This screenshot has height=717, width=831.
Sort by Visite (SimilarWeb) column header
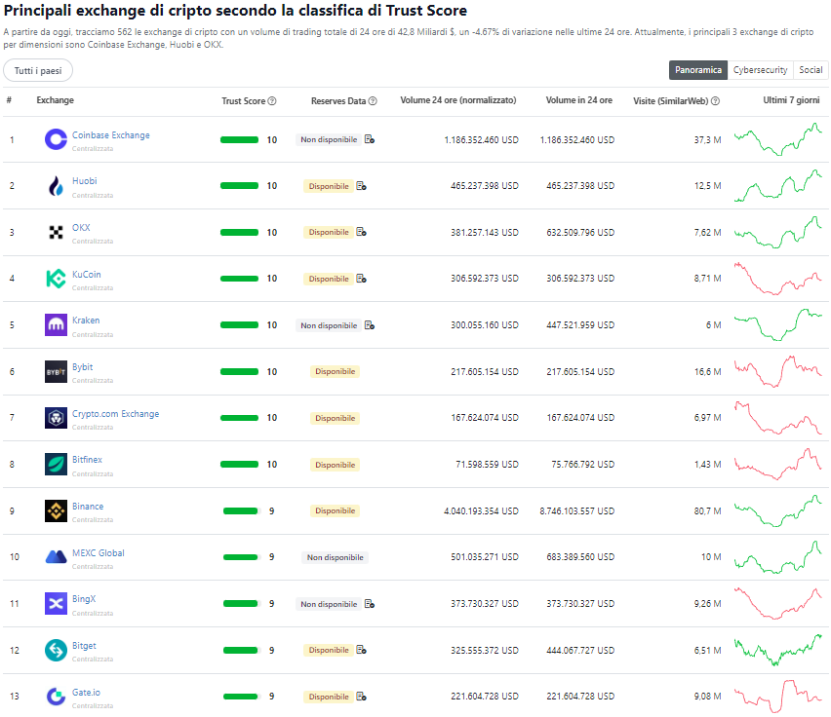coord(670,101)
